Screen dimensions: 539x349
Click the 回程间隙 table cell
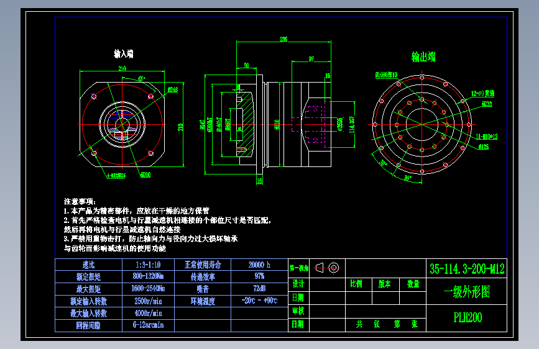point(89,325)
